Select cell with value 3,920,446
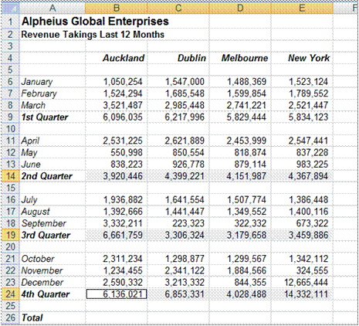This screenshot has width=359, height=326. point(117,176)
